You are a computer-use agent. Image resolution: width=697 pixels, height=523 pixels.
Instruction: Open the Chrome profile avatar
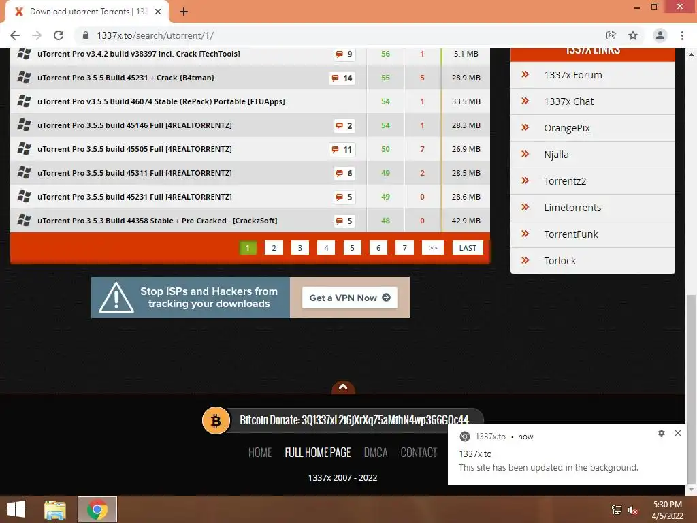pos(660,35)
